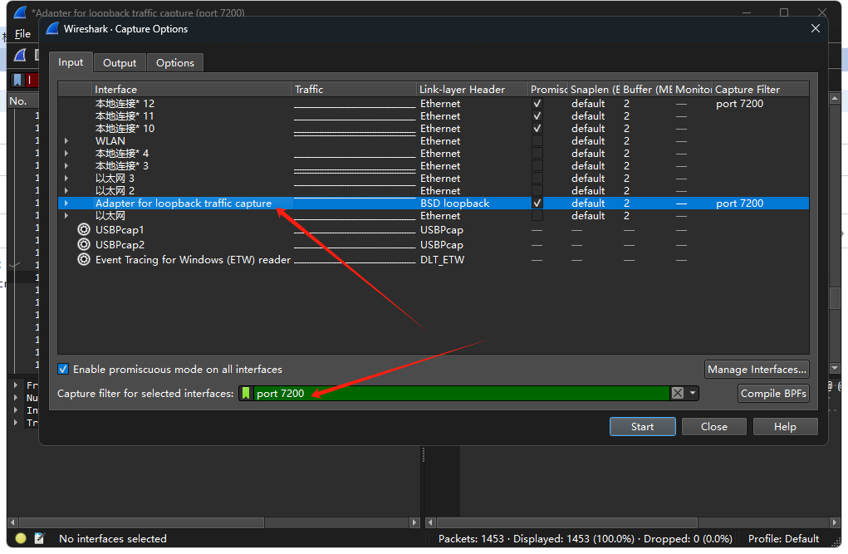Expand the 本地连接* 3 interface row
Image resolution: width=848 pixels, height=554 pixels.
[66, 165]
